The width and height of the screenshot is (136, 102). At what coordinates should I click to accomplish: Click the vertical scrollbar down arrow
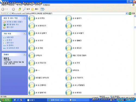[x=135, y=94]
